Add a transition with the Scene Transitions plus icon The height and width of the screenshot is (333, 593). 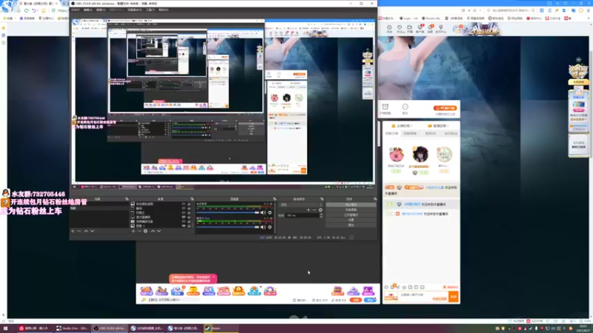308,210
